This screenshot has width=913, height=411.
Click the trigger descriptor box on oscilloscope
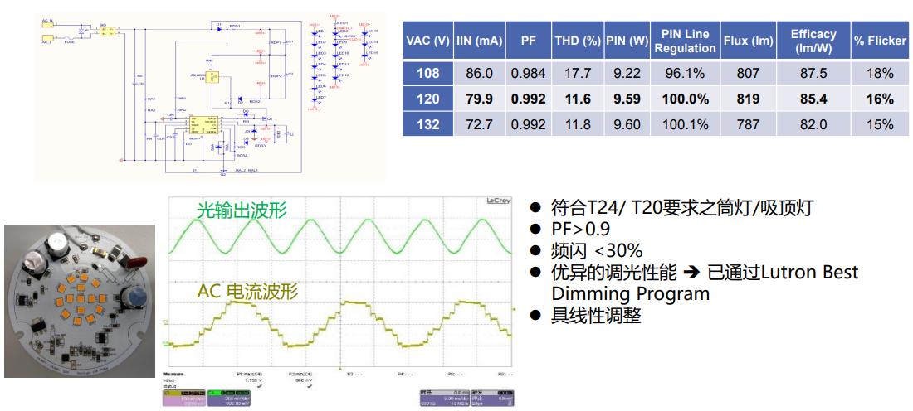[x=491, y=400]
